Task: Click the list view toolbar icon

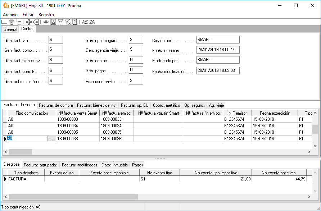Action: 19,22
